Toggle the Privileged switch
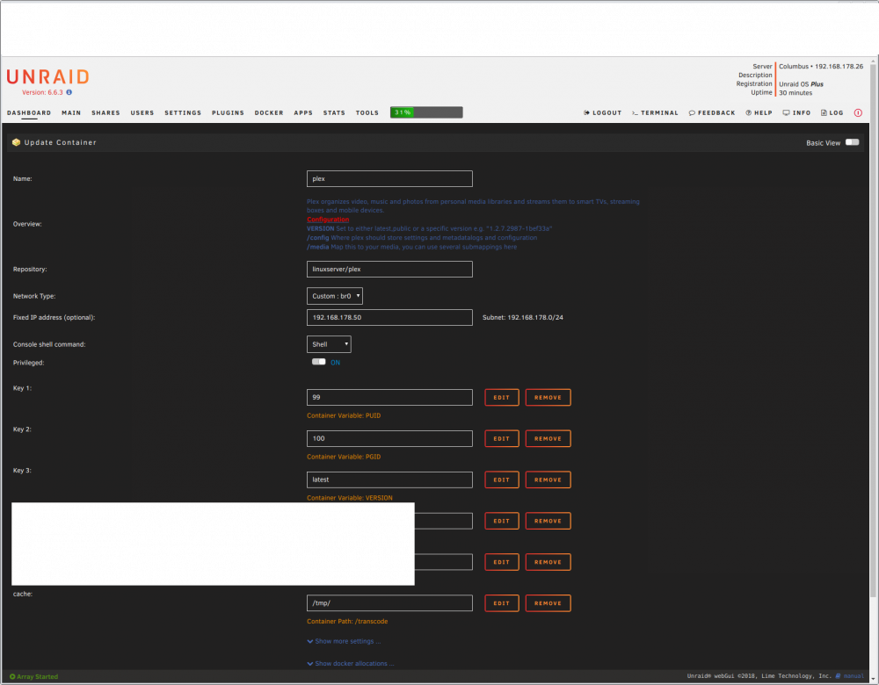This screenshot has width=879, height=685. click(x=318, y=362)
